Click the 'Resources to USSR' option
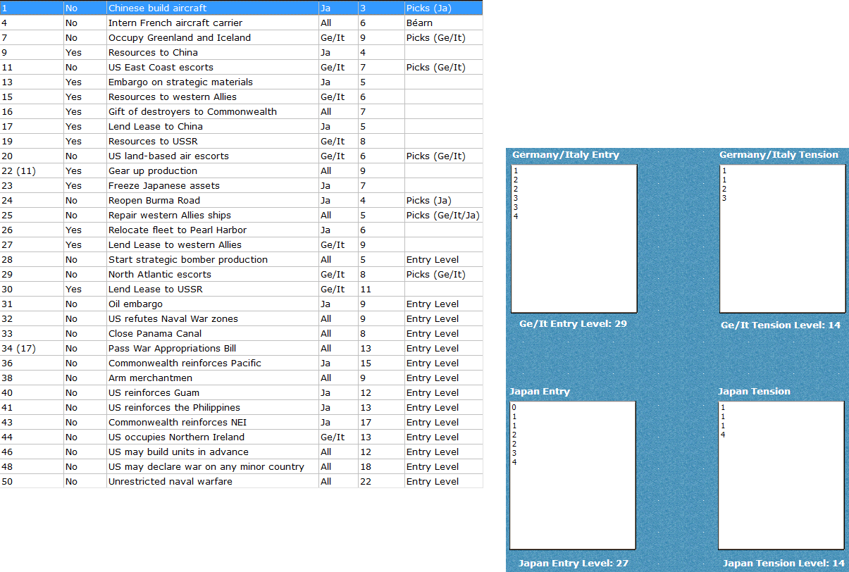This screenshot has height=572, width=849. point(242,141)
